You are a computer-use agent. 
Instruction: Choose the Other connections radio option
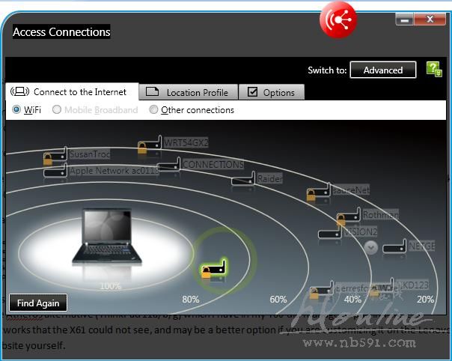coord(153,110)
